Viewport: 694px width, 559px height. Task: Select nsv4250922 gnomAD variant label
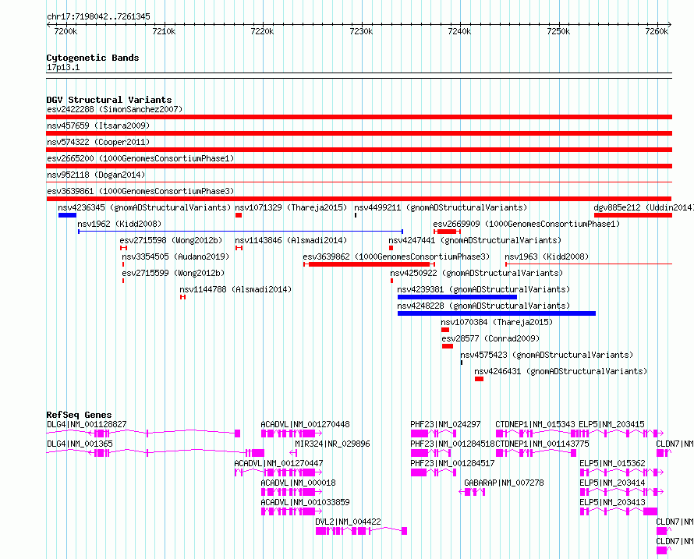tap(476, 273)
